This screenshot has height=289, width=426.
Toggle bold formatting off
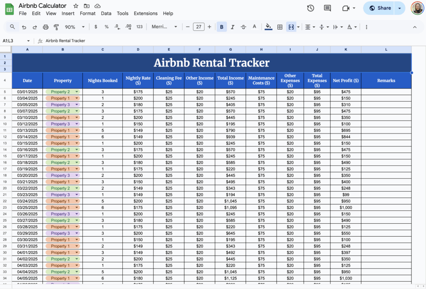click(x=221, y=27)
